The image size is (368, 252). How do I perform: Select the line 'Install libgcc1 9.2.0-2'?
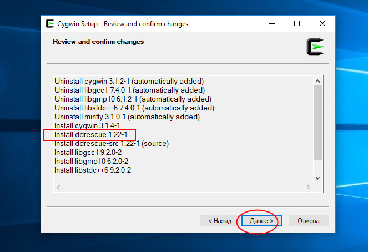pos(88,153)
